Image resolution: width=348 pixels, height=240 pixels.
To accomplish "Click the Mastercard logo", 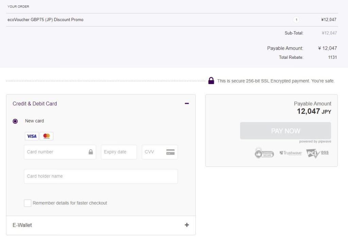I will pos(46,136).
